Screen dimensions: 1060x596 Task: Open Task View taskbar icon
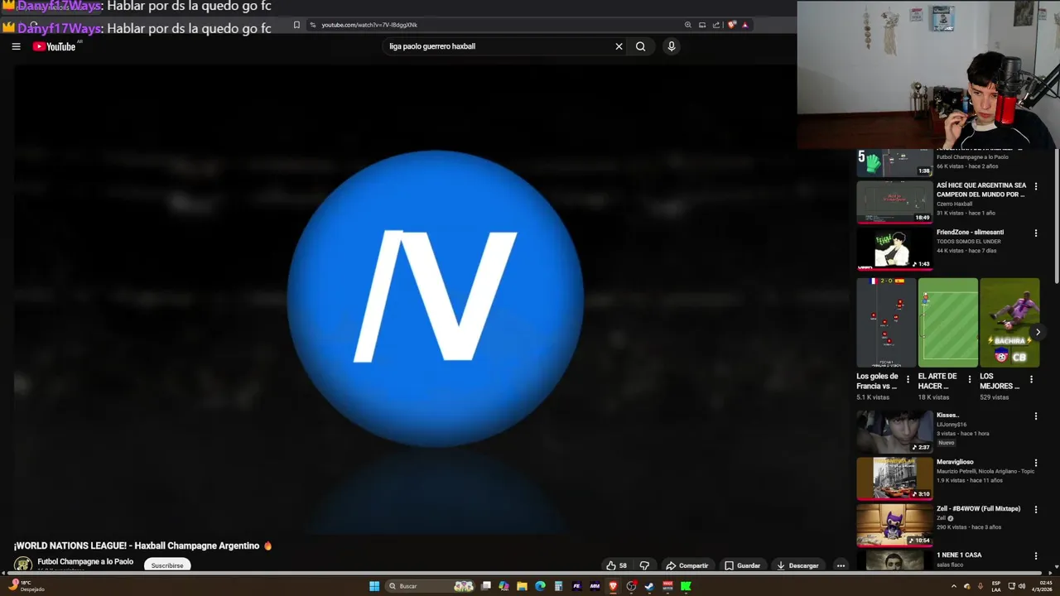pyautogui.click(x=486, y=586)
